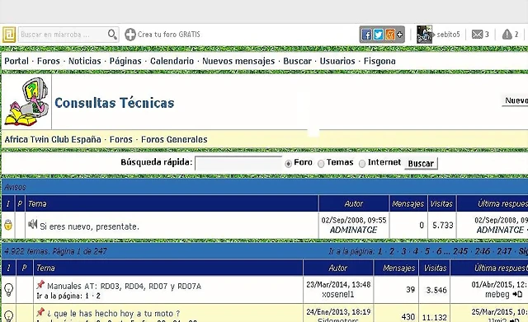Click the miarroba logo icon
Viewport: 528px width, 322px height.
[x=9, y=35]
